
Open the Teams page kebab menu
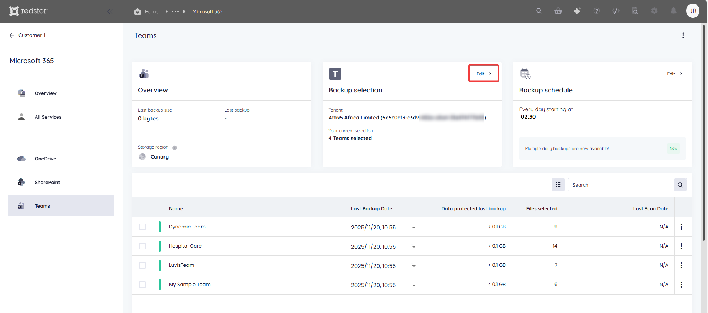[x=683, y=35]
